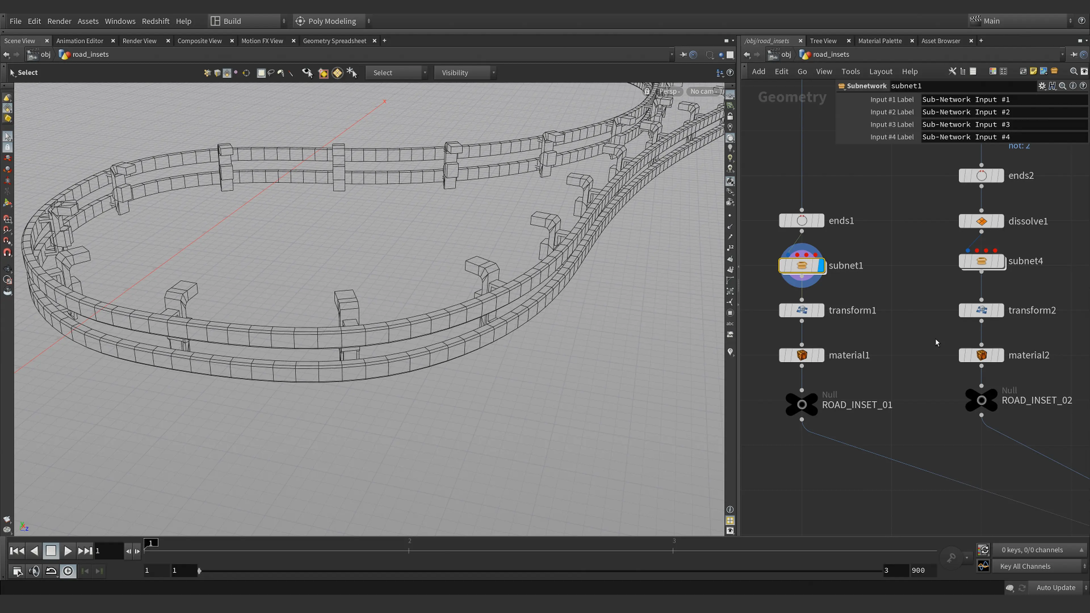Viewport: 1090px width, 613px height.
Task: Click the tool settings wrench icon in network toolbar
Action: (952, 72)
